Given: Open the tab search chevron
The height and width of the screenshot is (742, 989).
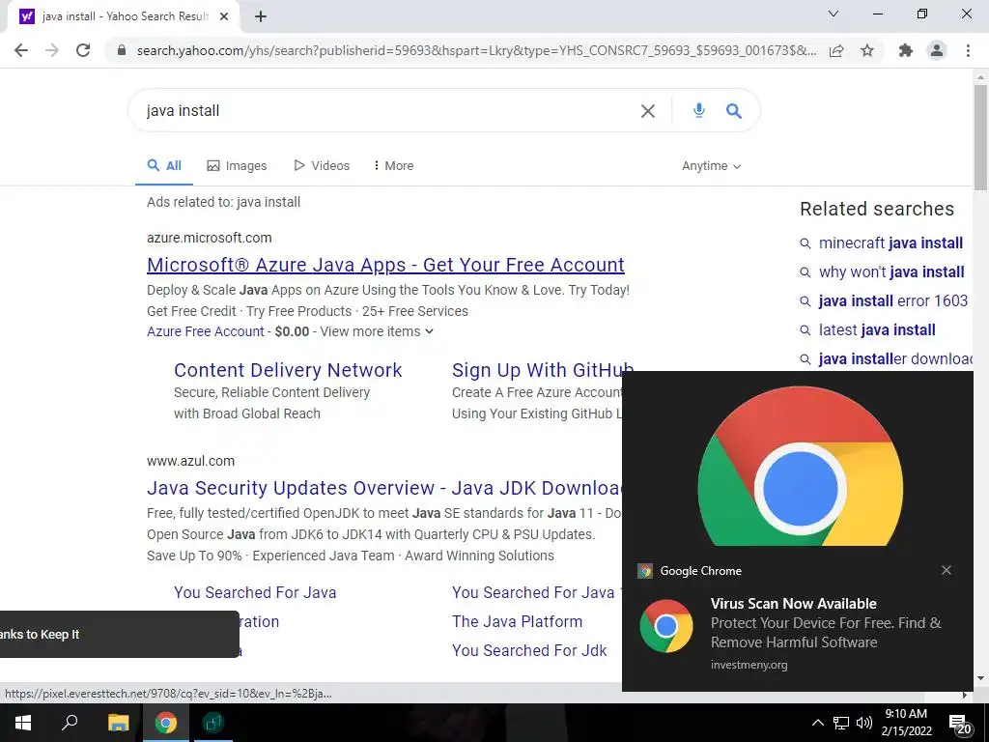Looking at the screenshot, I should 834,14.
